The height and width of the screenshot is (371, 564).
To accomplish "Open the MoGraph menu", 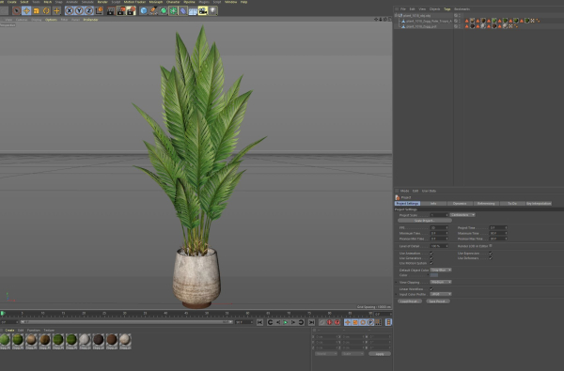I will point(156,2).
